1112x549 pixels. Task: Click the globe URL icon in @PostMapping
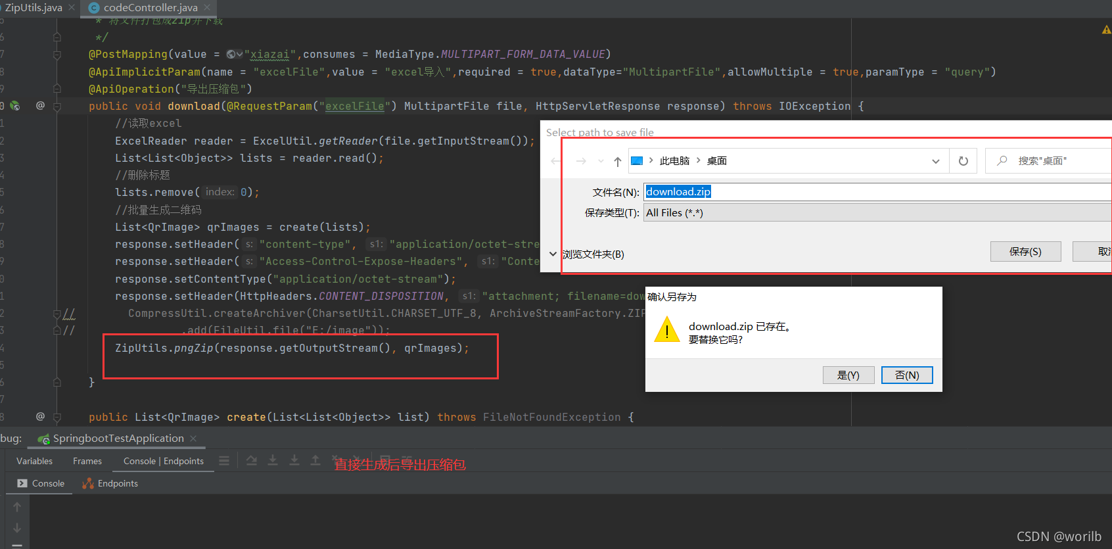[x=231, y=54]
